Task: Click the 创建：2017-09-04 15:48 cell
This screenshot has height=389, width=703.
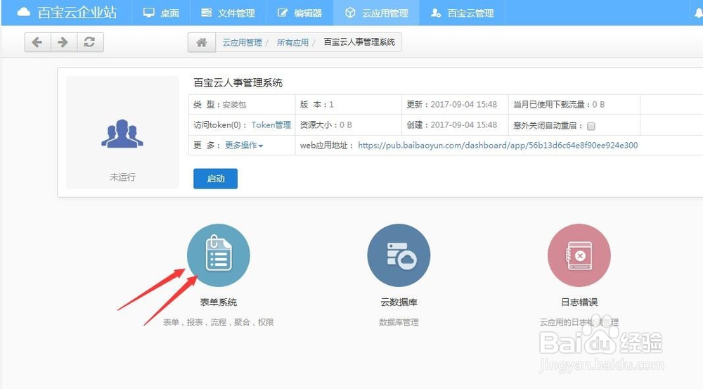Action: pos(455,125)
